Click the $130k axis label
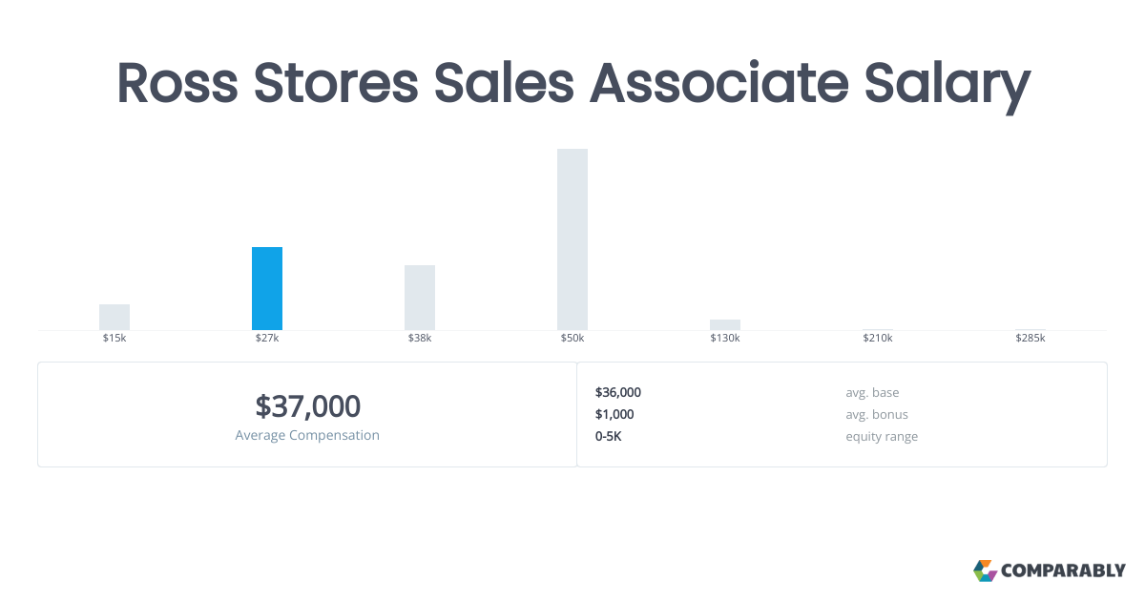This screenshot has height=601, width=1145. click(x=725, y=339)
